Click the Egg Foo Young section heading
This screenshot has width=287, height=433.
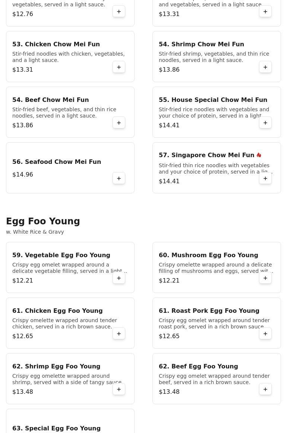point(43,221)
